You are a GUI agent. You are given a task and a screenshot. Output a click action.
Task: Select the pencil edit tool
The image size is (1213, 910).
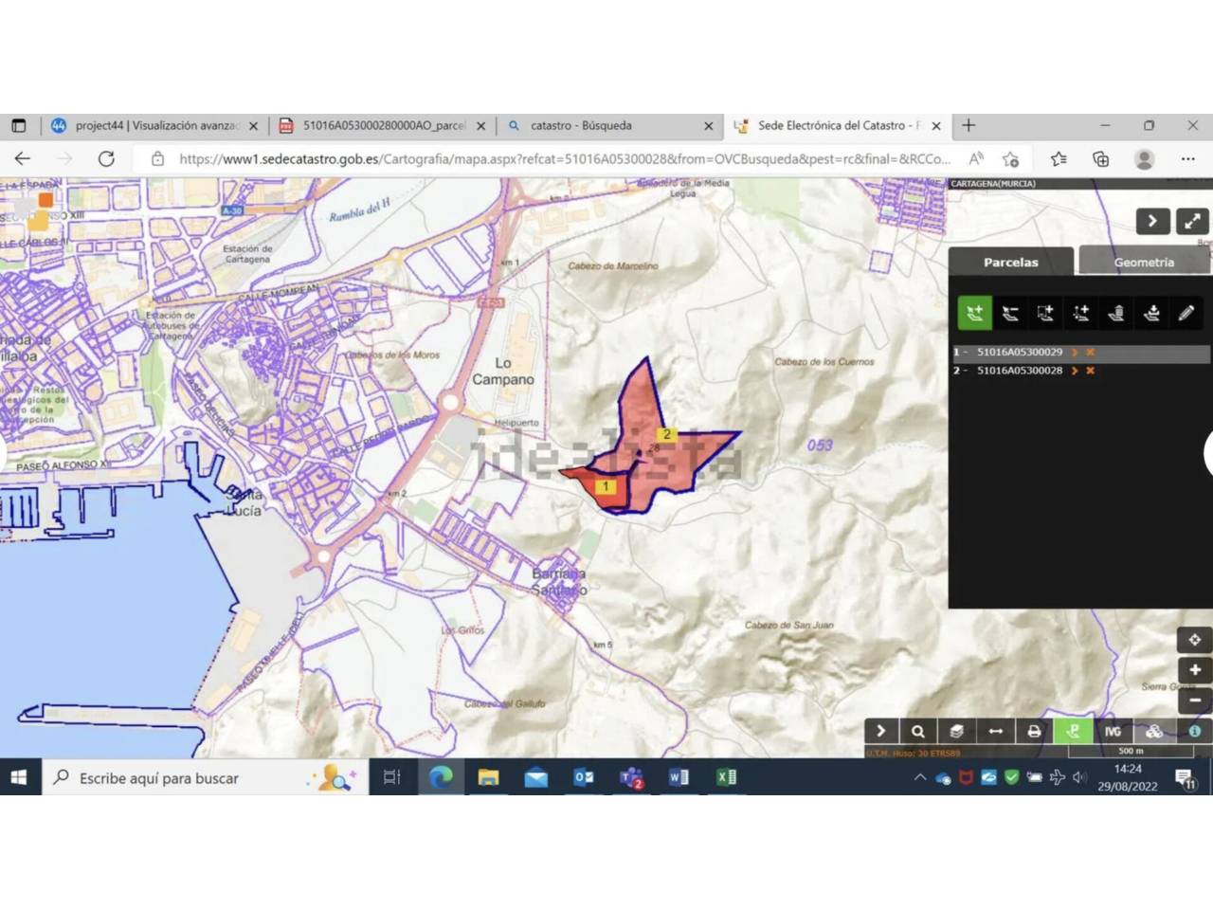coord(1186,313)
